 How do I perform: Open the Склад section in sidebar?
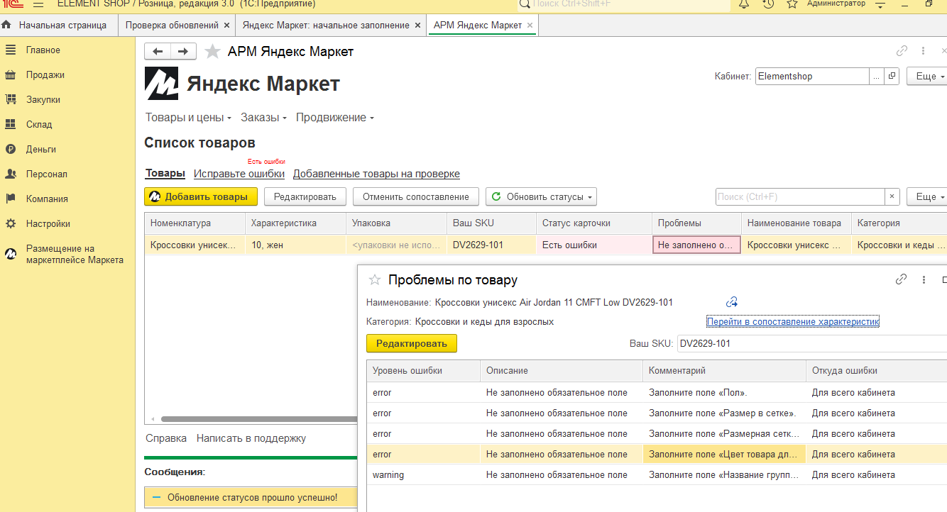click(39, 124)
